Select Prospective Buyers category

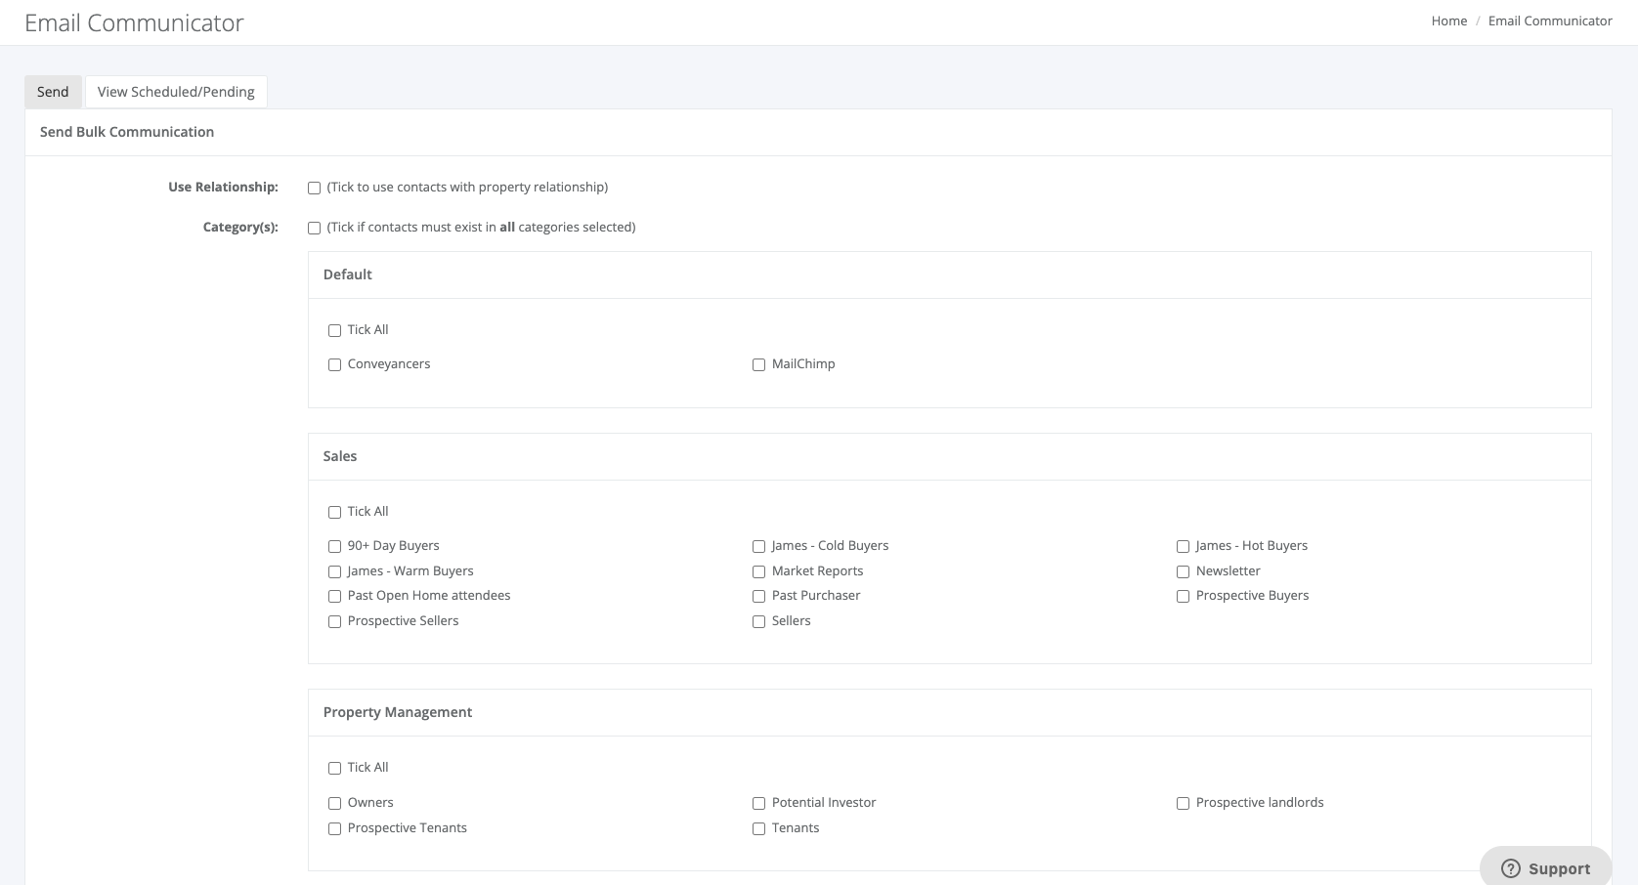click(1183, 596)
